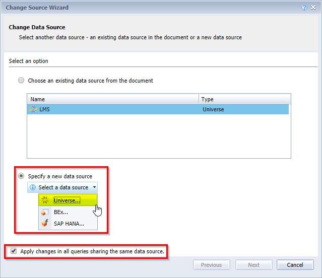
Task: Click the BEx cube icon in menu
Action: [45, 212]
